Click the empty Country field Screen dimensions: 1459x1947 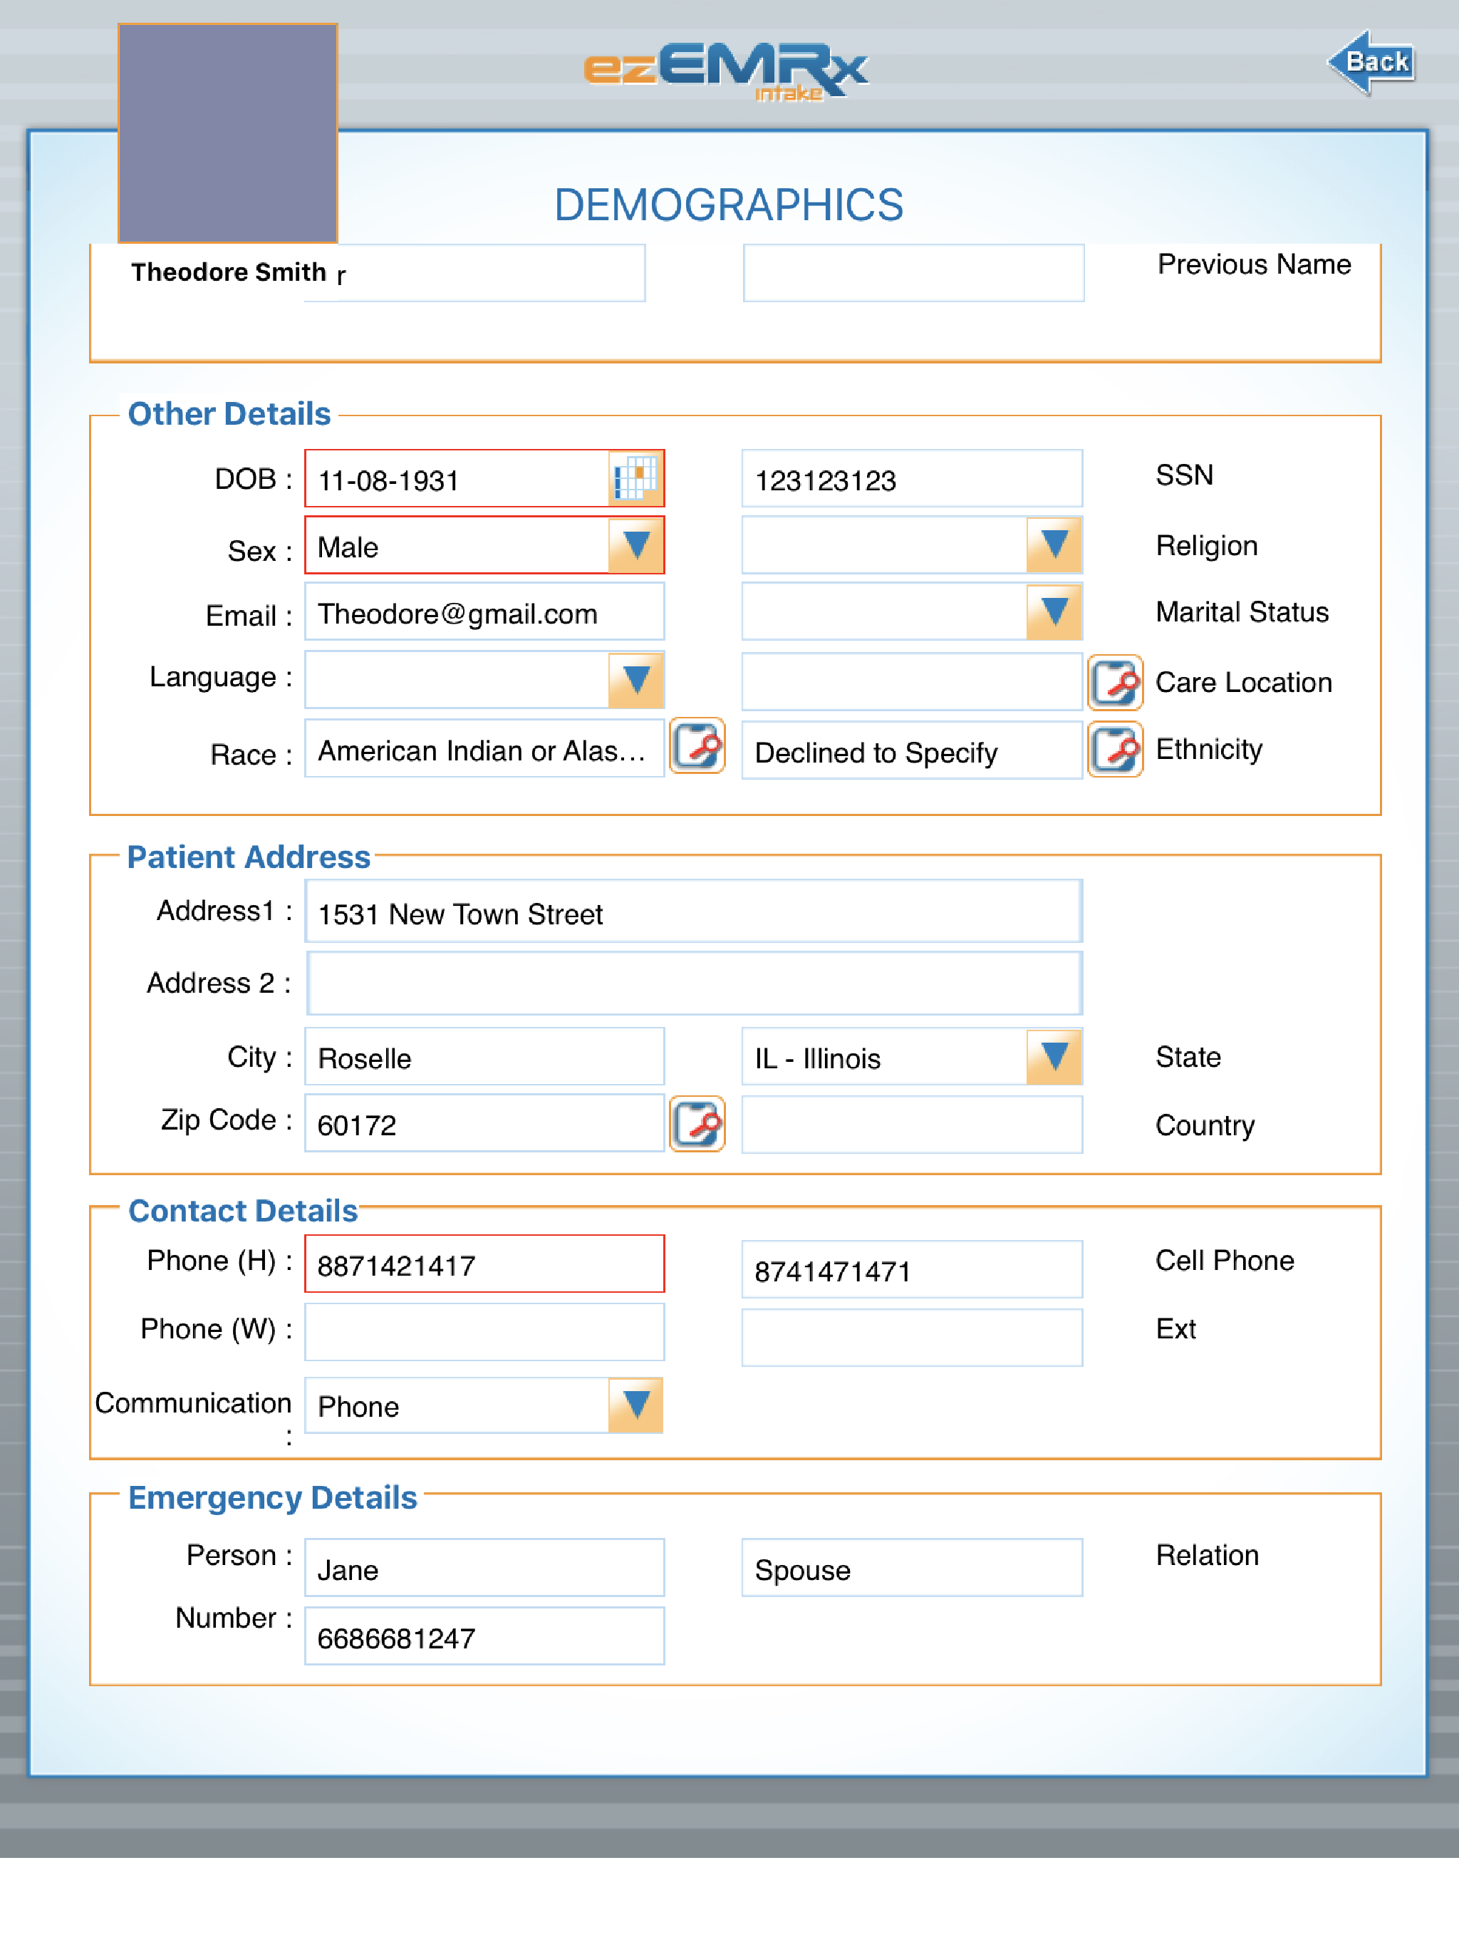pyautogui.click(x=912, y=1124)
